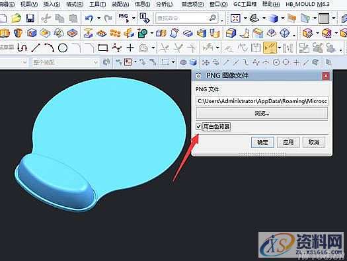Open the Insert (S) menu
The height and width of the screenshot is (261, 347).
pos(52,4)
